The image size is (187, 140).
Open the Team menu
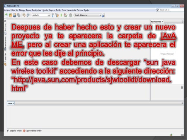pyautogui.click(x=64, y=10)
